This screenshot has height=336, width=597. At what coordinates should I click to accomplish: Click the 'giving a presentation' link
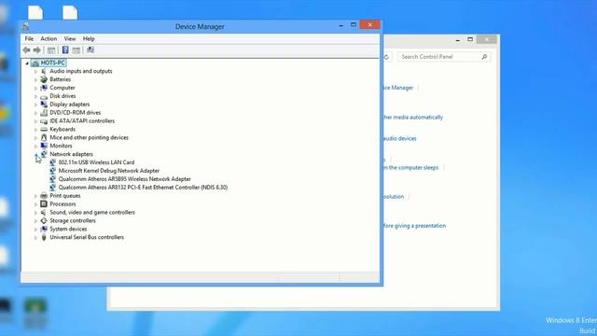pos(414,226)
